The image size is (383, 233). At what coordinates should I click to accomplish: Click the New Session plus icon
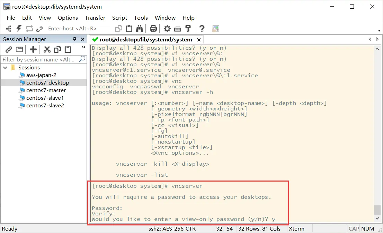tap(33, 49)
